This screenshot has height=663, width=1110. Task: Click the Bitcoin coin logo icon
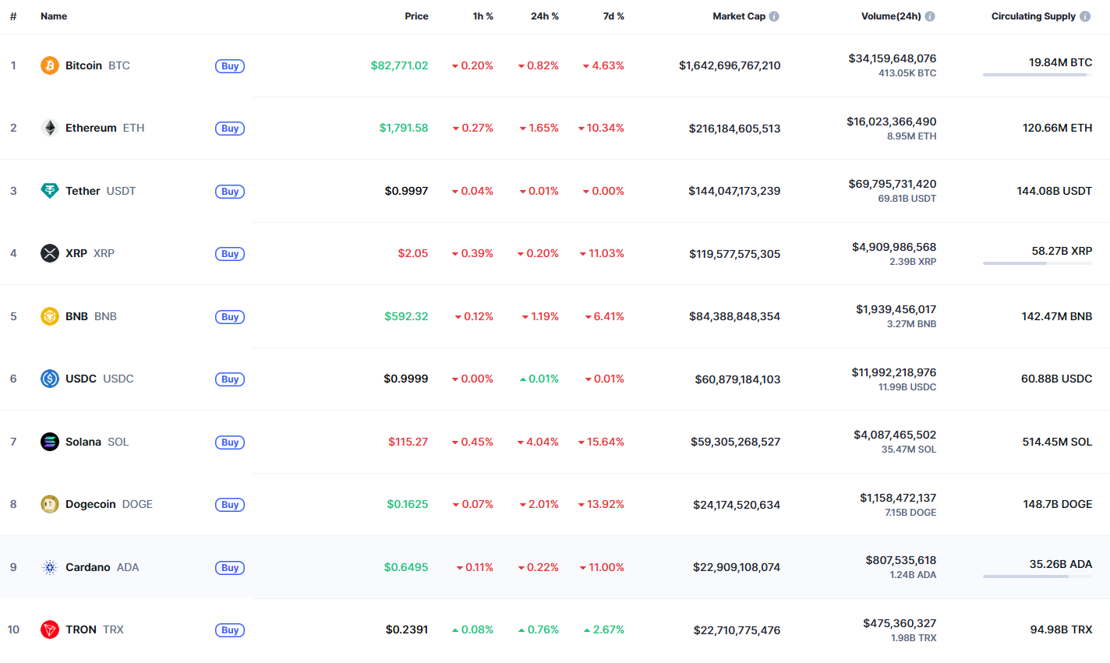click(x=50, y=65)
